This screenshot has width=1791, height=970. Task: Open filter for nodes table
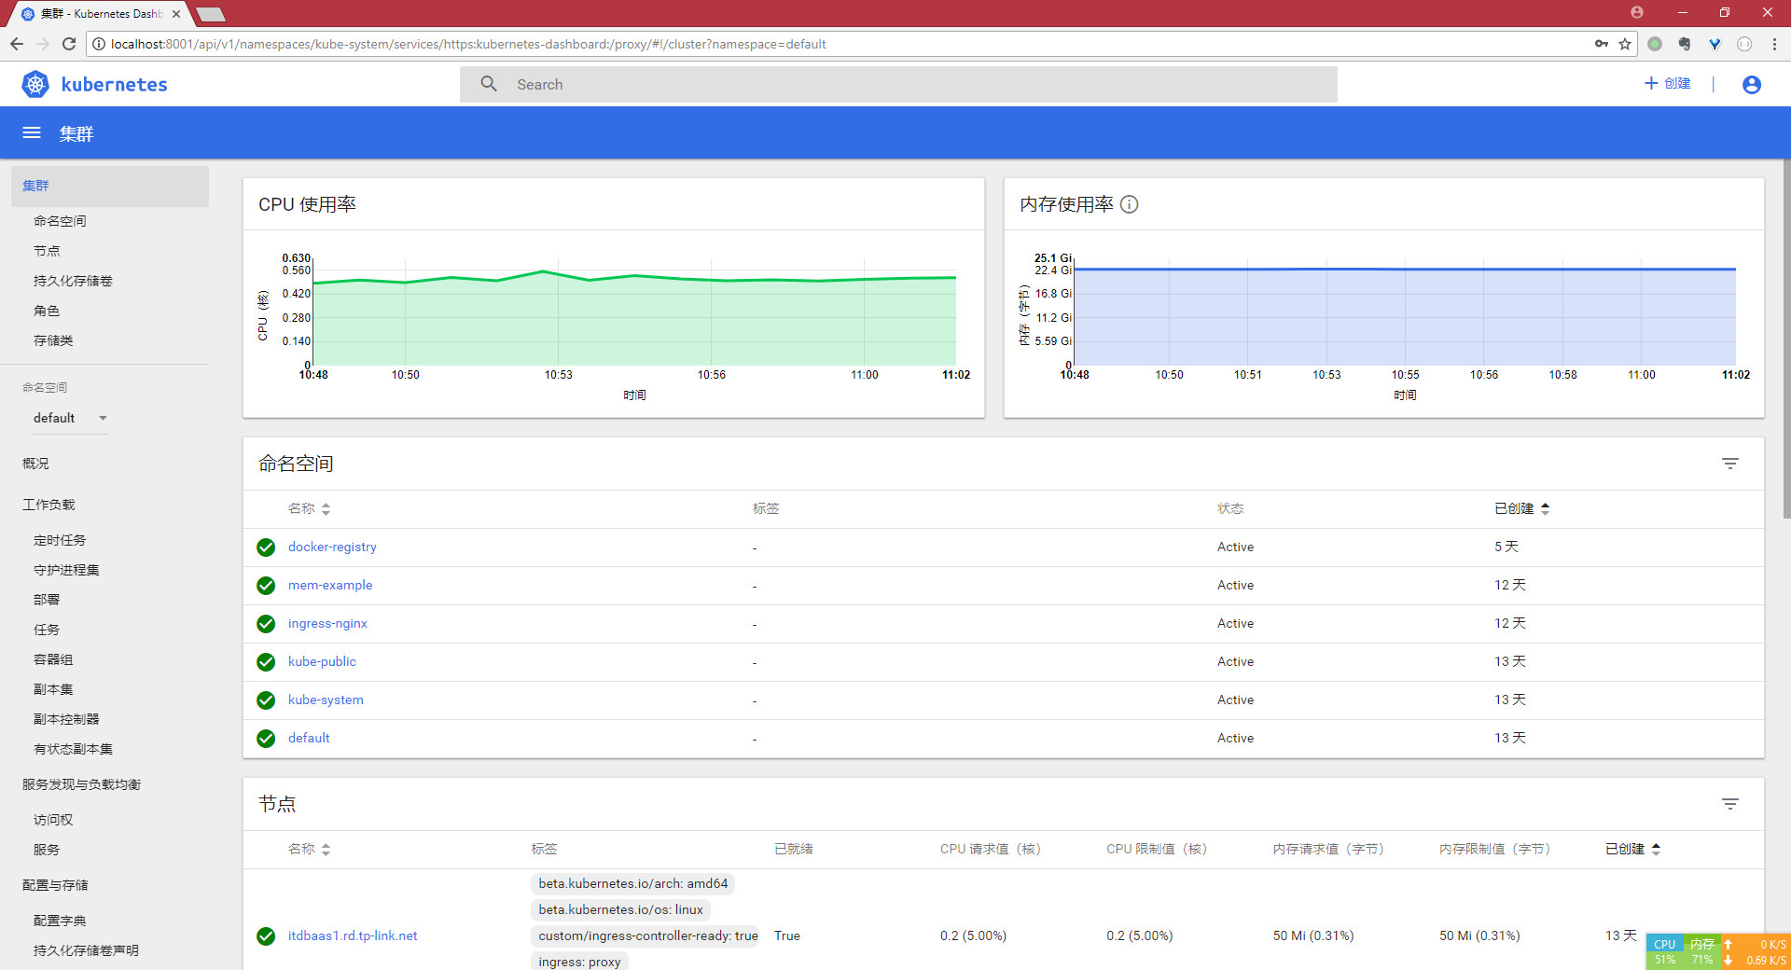tap(1729, 804)
